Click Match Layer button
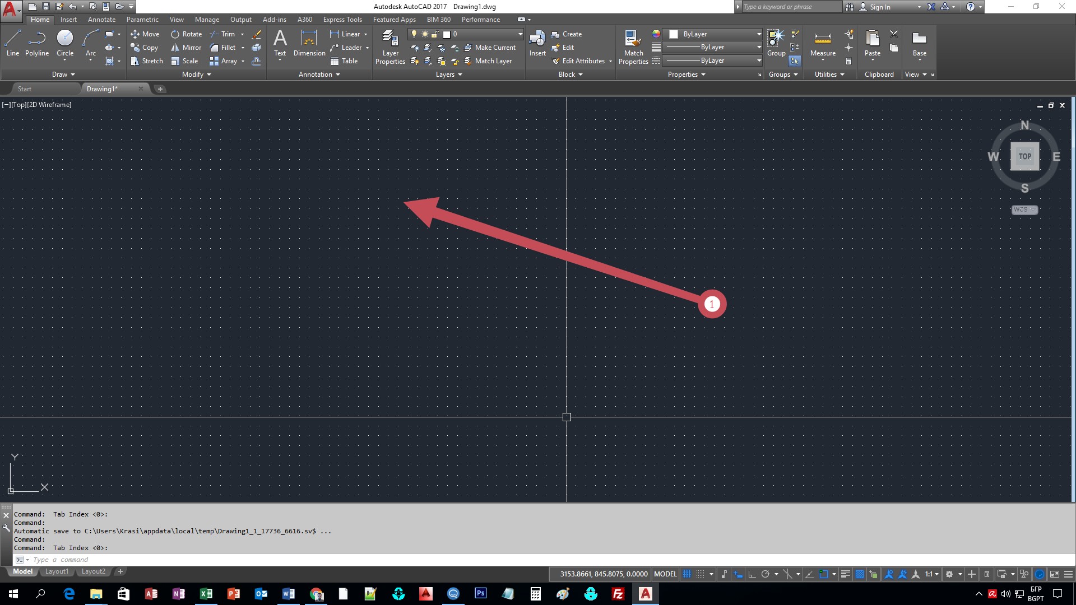1076x605 pixels. click(x=488, y=61)
